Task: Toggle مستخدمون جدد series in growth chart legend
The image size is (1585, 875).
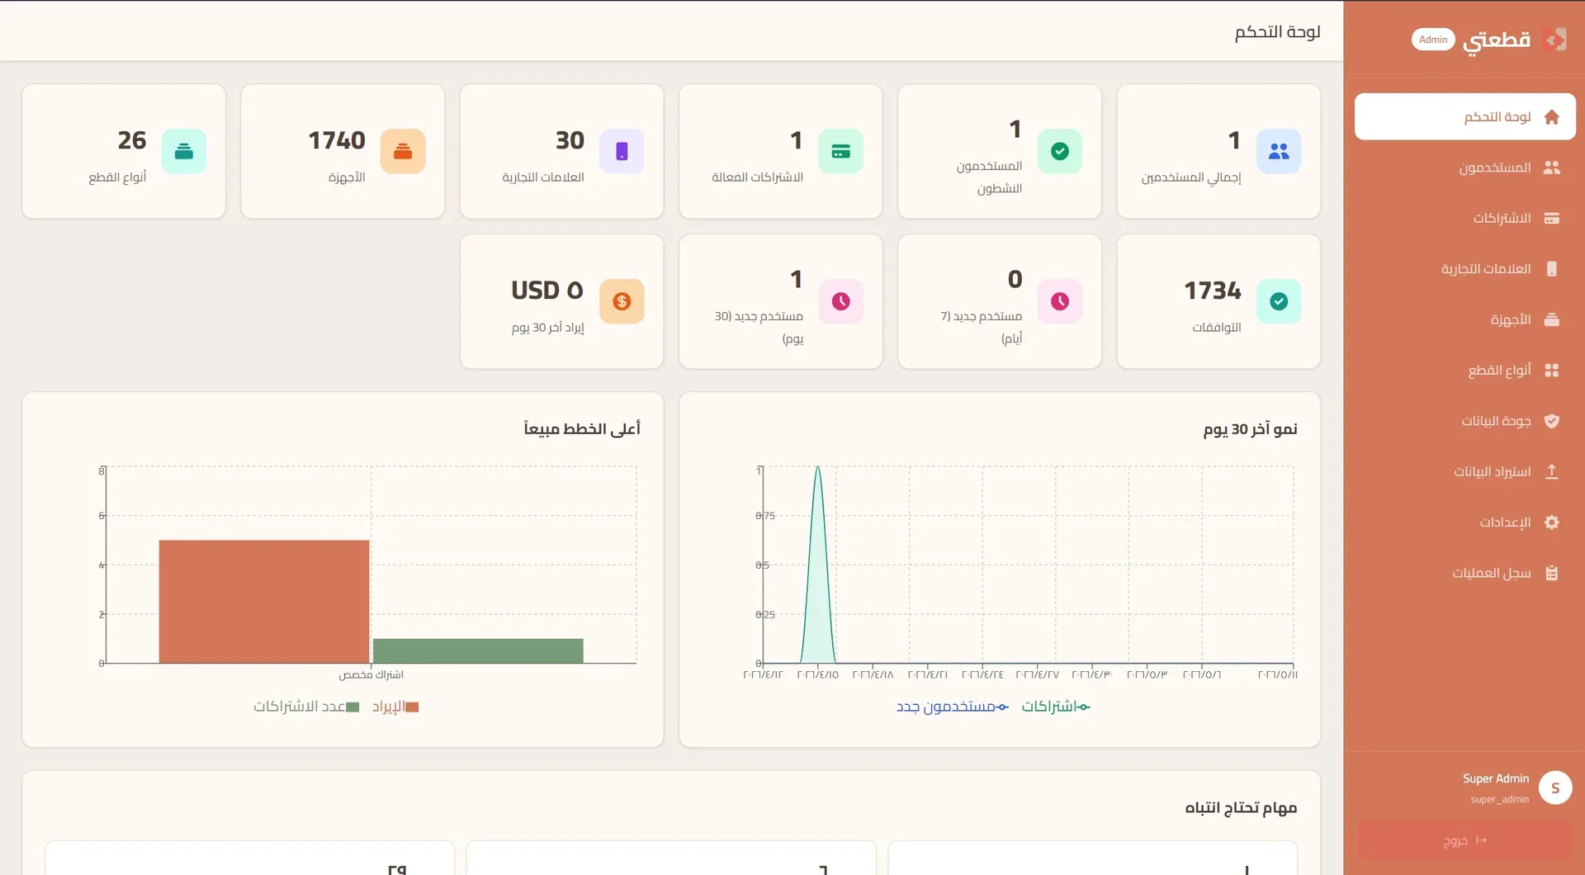Action: (x=953, y=707)
